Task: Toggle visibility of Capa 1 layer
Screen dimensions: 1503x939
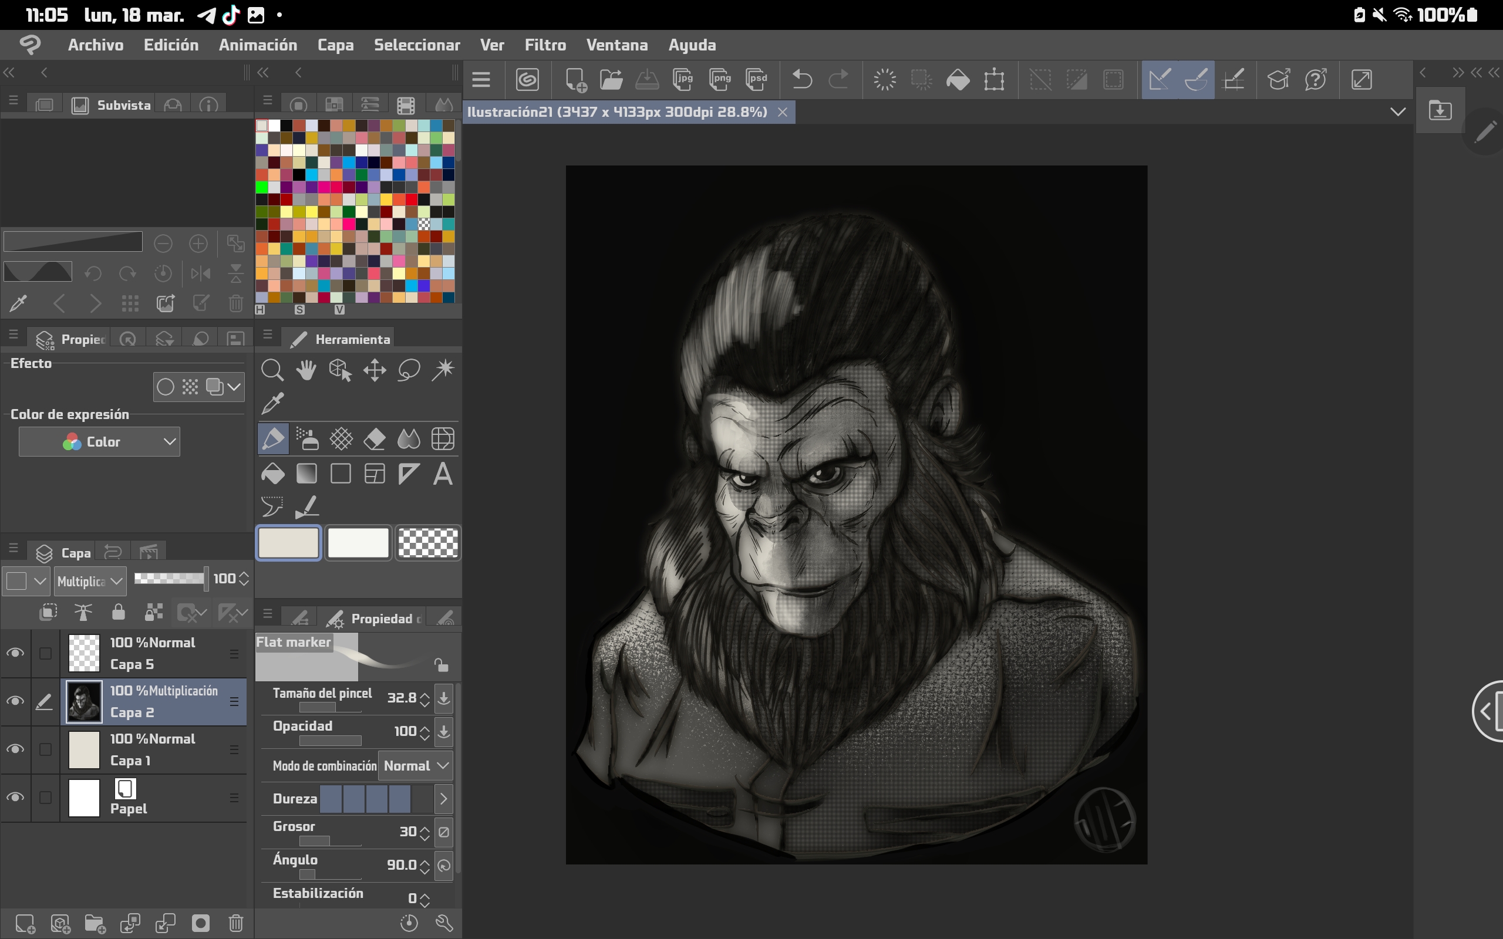Action: 15,749
